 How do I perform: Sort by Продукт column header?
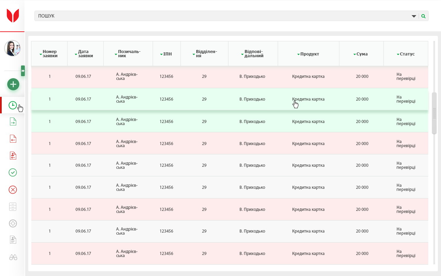pos(308,54)
